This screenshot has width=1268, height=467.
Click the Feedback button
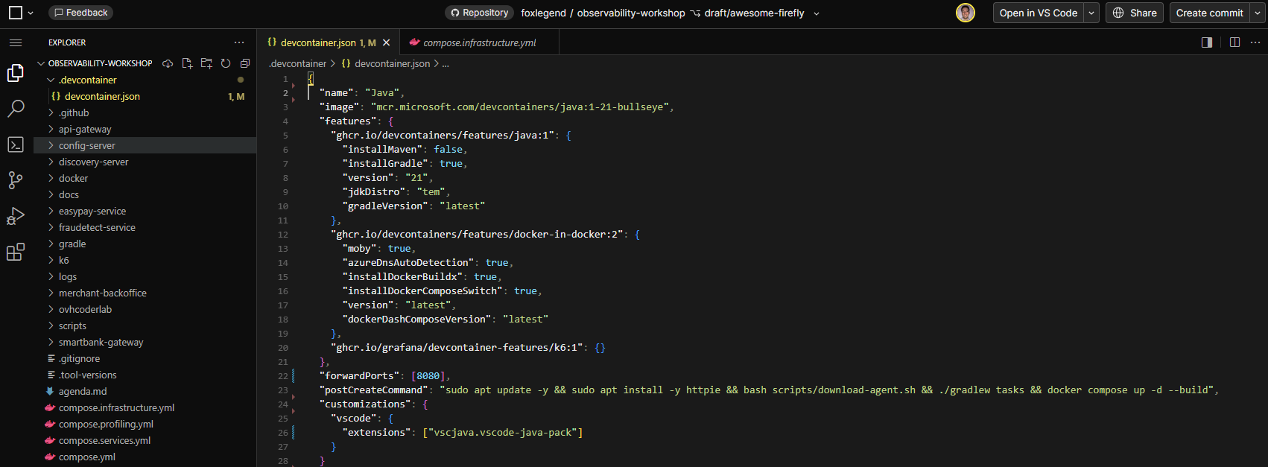point(81,13)
